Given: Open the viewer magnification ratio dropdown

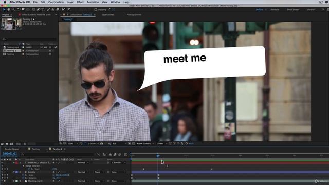Looking at the screenshot, I should (72, 144).
